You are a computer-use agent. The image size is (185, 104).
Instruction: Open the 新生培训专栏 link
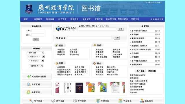pos(112,75)
